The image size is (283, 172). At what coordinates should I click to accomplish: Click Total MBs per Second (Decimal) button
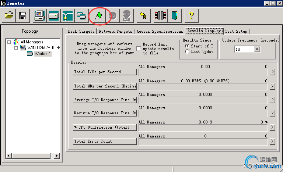(x=105, y=86)
